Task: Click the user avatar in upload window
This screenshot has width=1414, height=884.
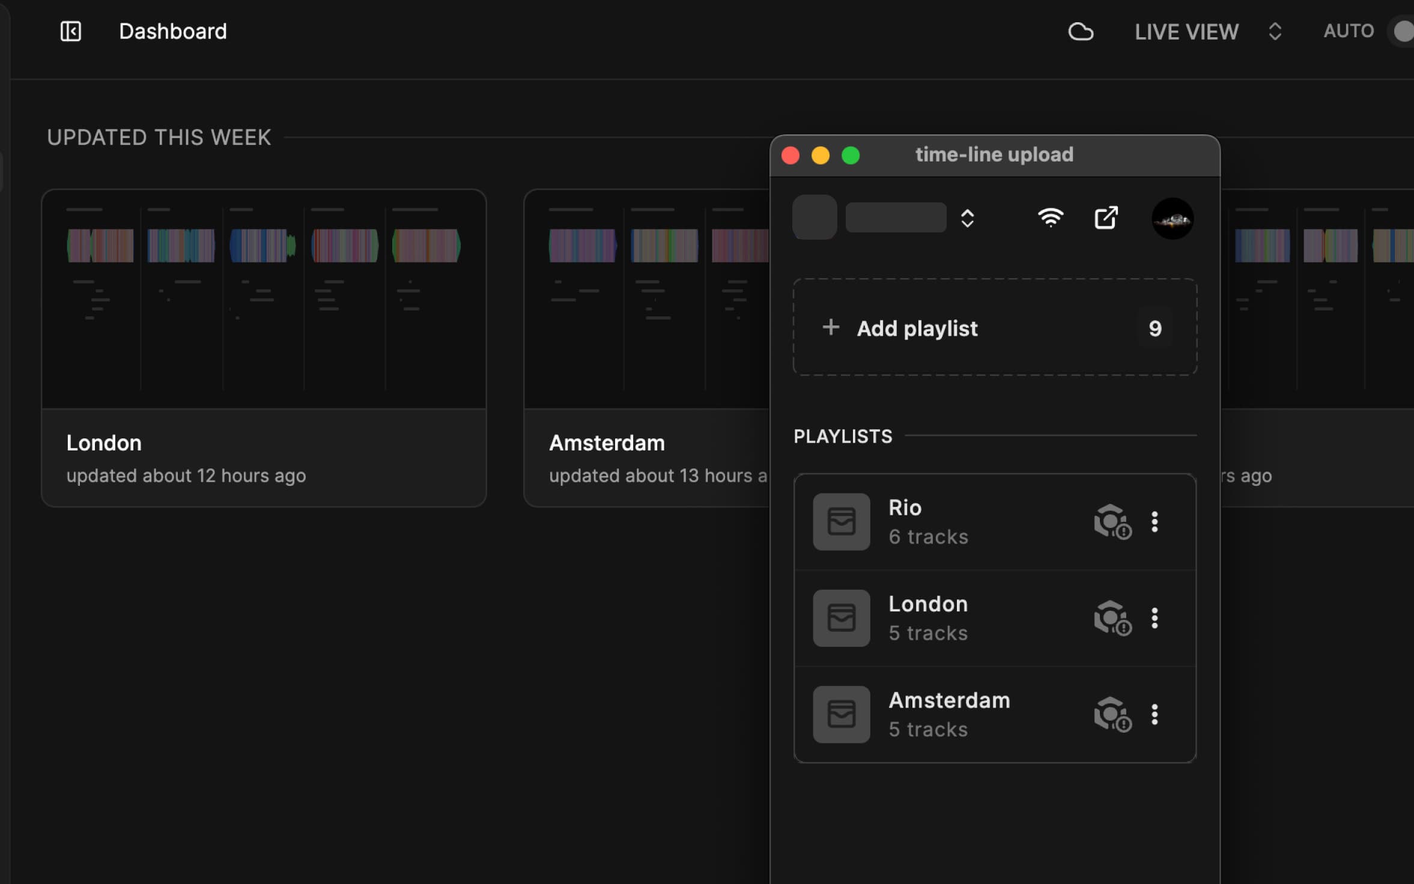Action: point(1173,218)
